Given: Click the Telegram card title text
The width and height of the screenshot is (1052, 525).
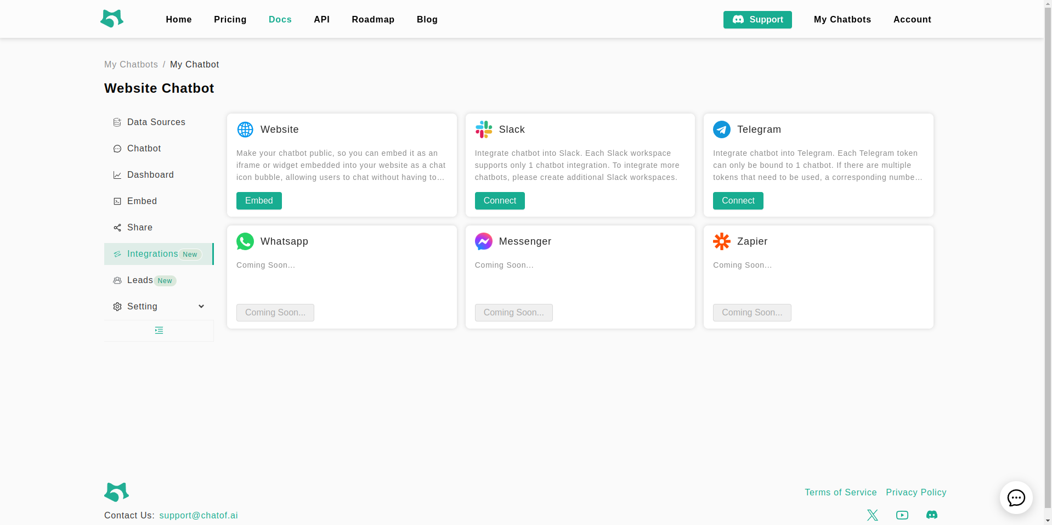Looking at the screenshot, I should click(759, 129).
